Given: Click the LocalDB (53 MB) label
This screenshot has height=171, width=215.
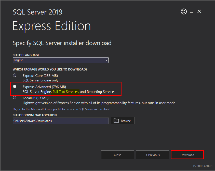Looking at the screenshot, I should pos(35,98).
